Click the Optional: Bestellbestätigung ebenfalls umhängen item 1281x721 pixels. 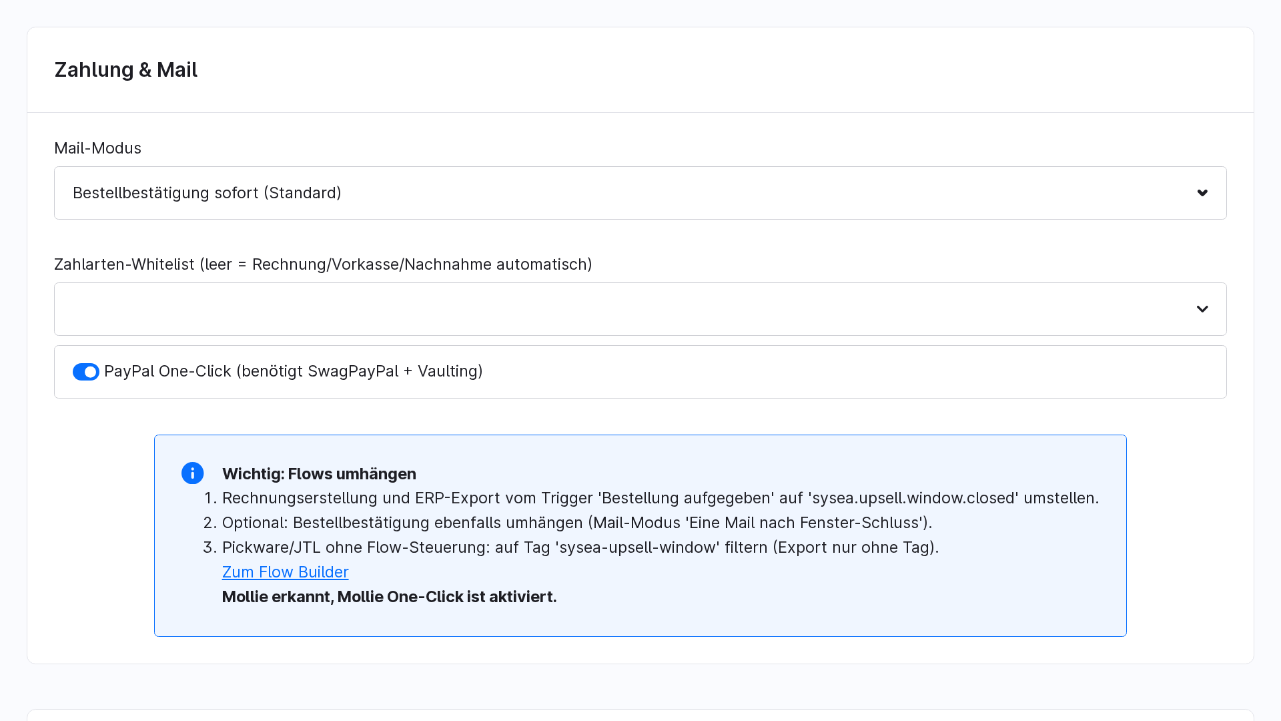pos(577,523)
